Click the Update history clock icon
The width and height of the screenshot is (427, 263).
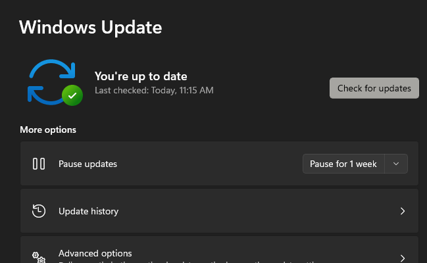[39, 211]
